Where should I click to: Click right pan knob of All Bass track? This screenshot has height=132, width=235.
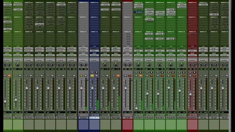click(86, 65)
